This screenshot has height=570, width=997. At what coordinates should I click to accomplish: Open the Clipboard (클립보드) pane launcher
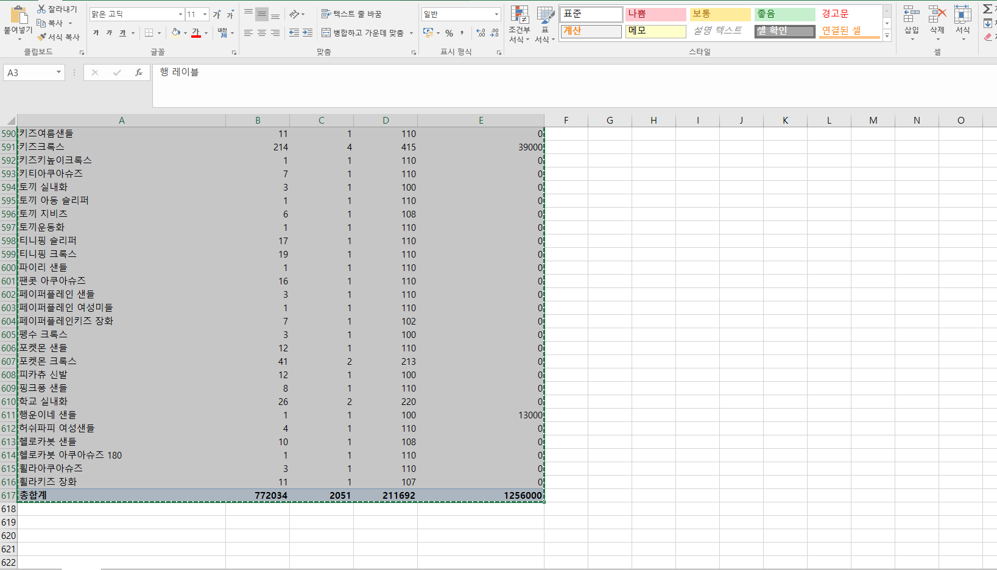click(x=82, y=53)
